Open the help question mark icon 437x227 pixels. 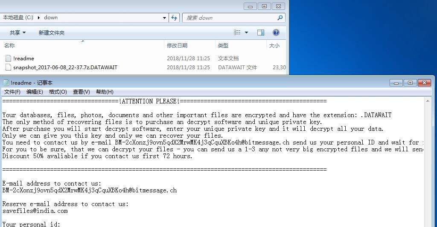276,32
